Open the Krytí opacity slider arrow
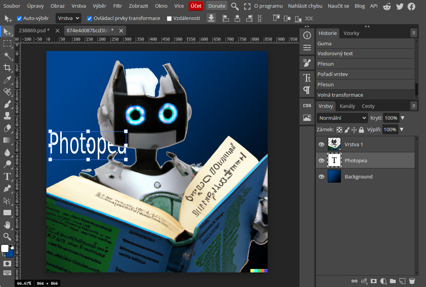Viewport: 426px width, 287px height. pyautogui.click(x=402, y=118)
